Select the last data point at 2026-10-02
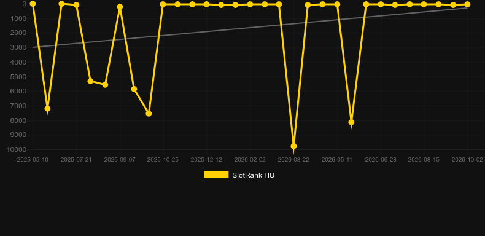The height and width of the screenshot is (236, 485). [467, 4]
